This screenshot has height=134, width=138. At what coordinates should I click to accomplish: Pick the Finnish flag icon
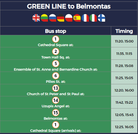pyautogui.click(x=101, y=18)
